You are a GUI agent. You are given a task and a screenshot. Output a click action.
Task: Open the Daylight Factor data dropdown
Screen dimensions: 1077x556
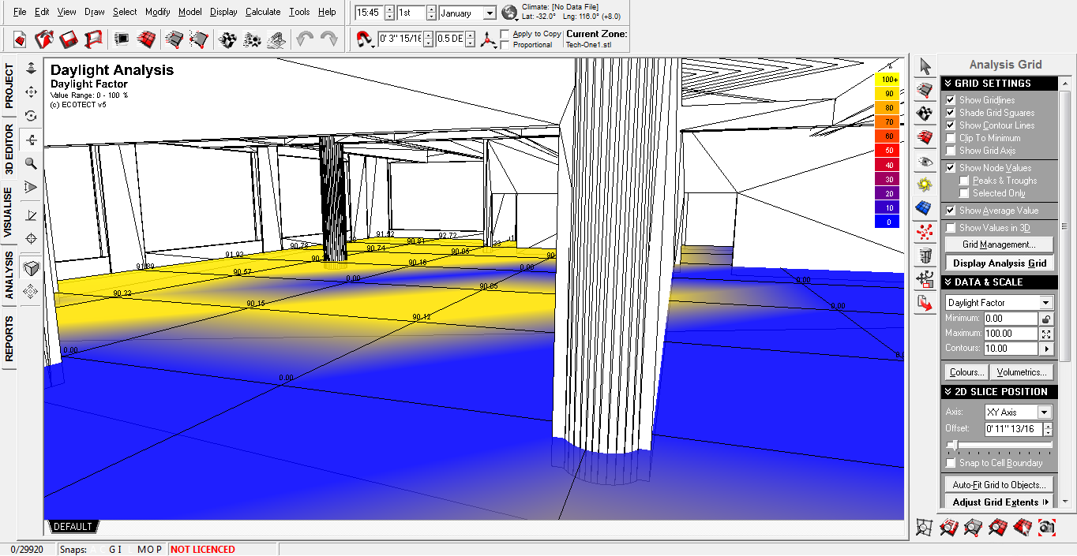(x=1045, y=303)
